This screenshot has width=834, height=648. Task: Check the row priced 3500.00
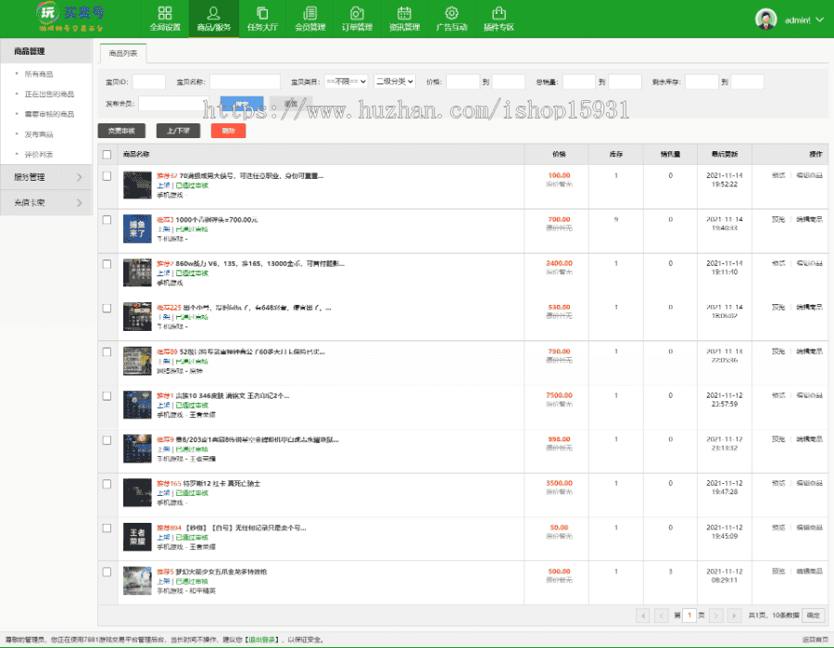107,484
